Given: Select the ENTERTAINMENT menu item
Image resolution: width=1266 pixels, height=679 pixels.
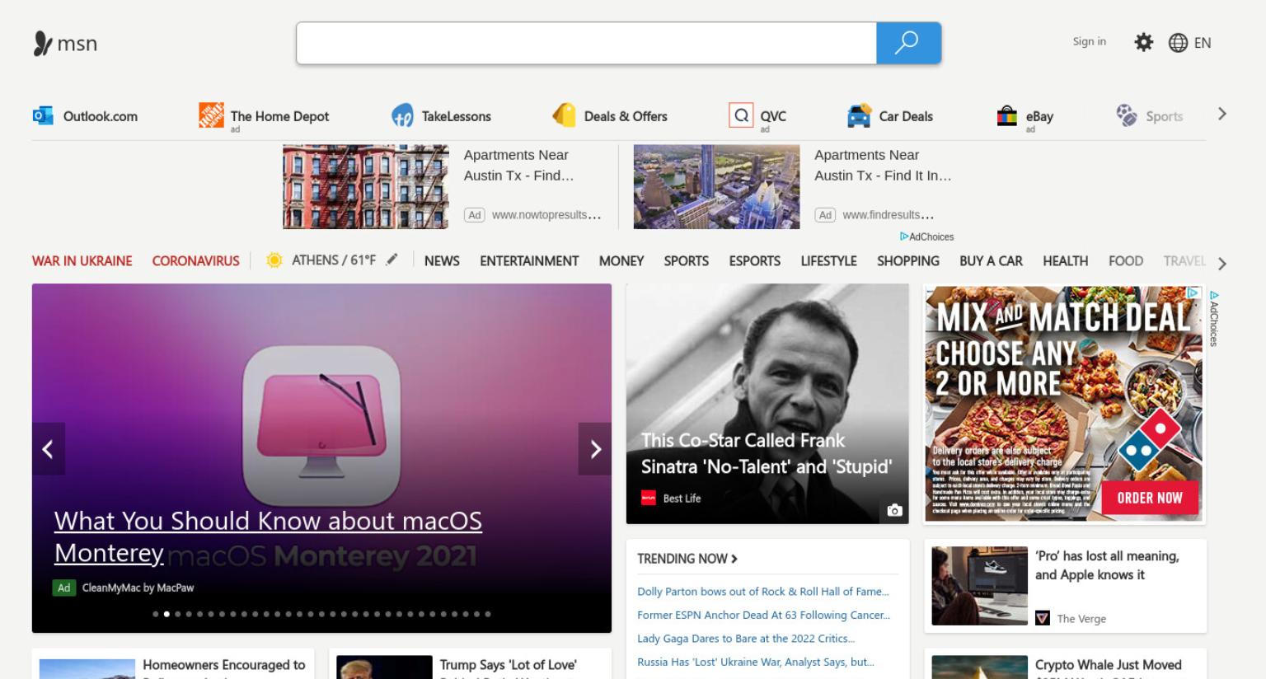Looking at the screenshot, I should (x=529, y=261).
